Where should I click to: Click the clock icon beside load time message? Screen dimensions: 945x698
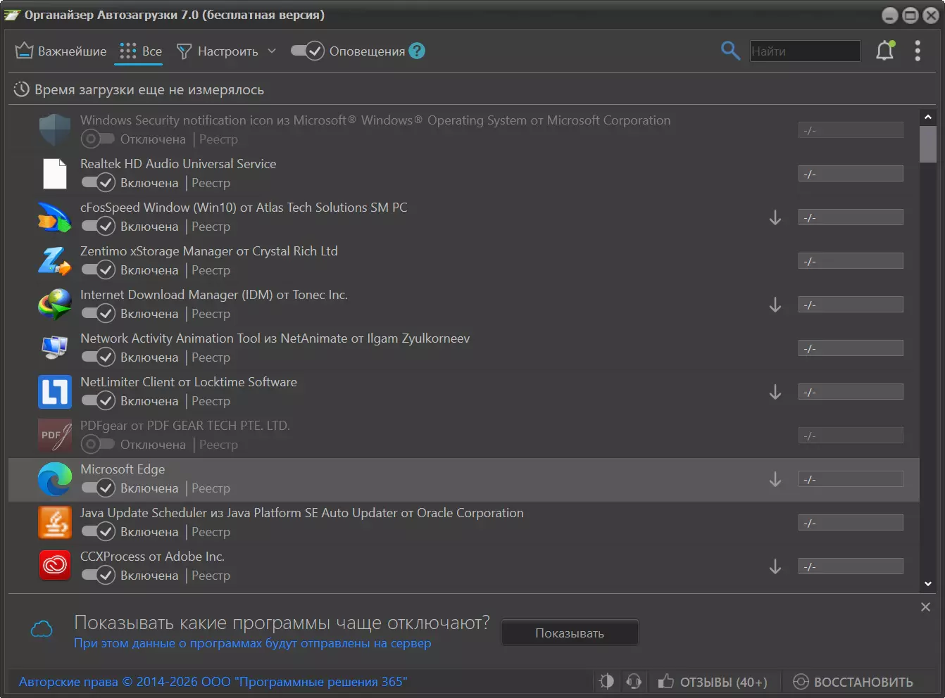[22, 89]
